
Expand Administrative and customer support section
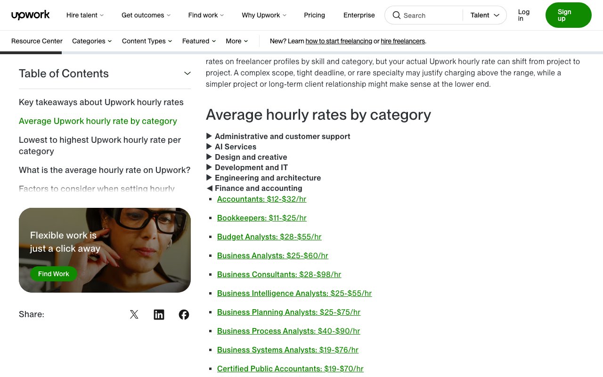tap(278, 136)
